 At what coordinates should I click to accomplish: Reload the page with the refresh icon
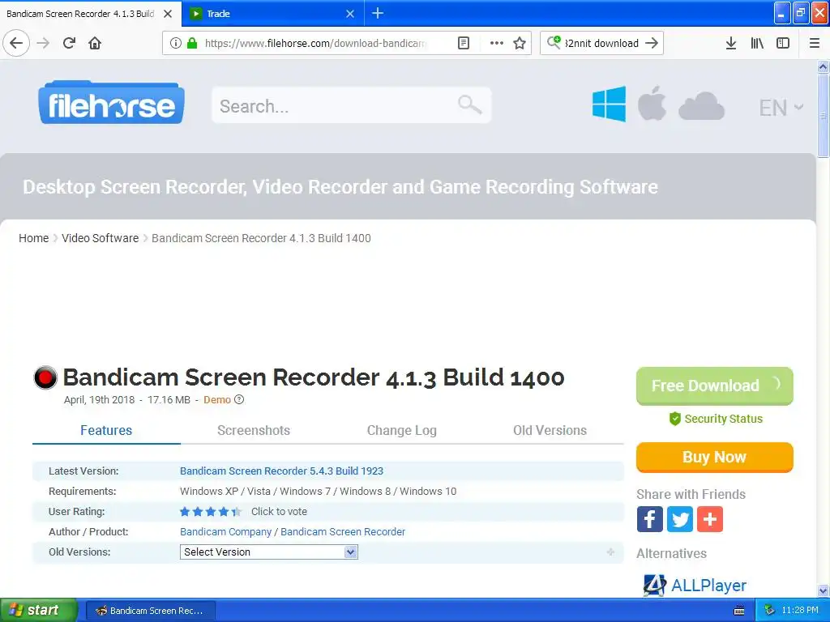point(69,43)
